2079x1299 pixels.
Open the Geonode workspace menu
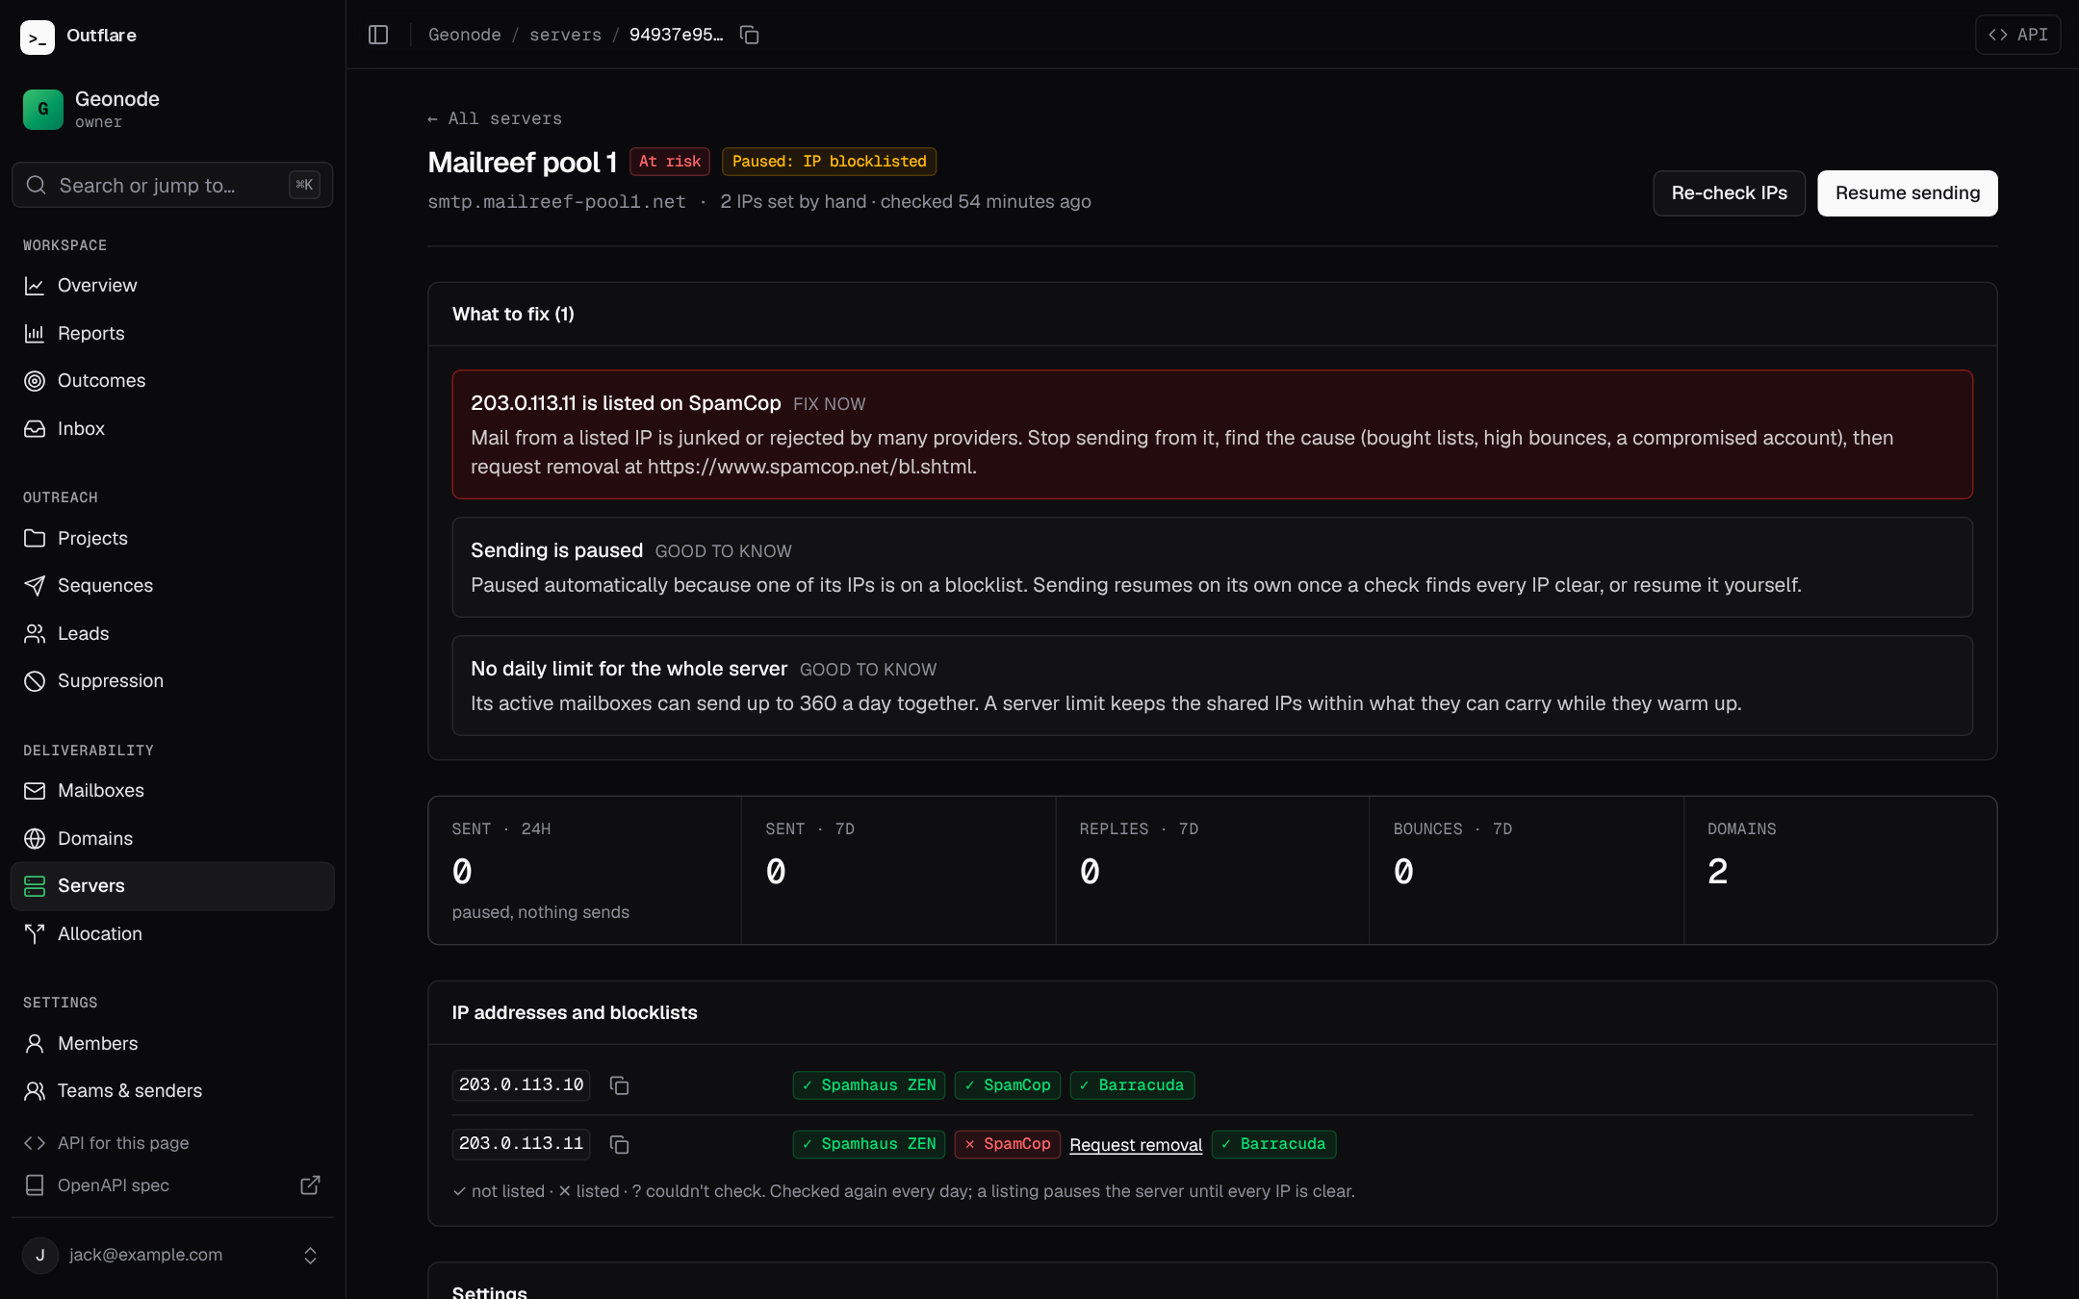coord(172,110)
